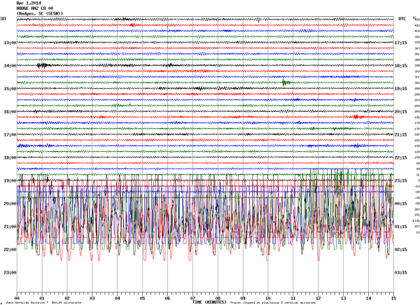Select the 03:15 UTC time label
This screenshot has height=305, width=420.
[402, 273]
